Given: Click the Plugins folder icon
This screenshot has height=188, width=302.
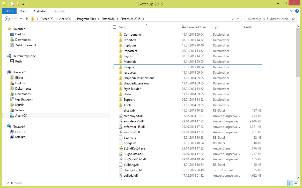Looking at the screenshot, I should click(121, 67).
